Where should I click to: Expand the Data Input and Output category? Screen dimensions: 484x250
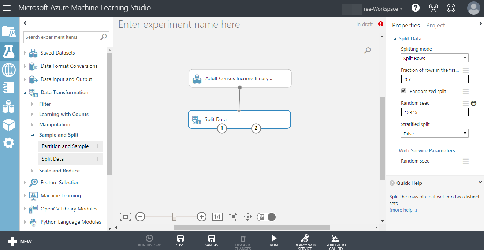tap(25, 79)
